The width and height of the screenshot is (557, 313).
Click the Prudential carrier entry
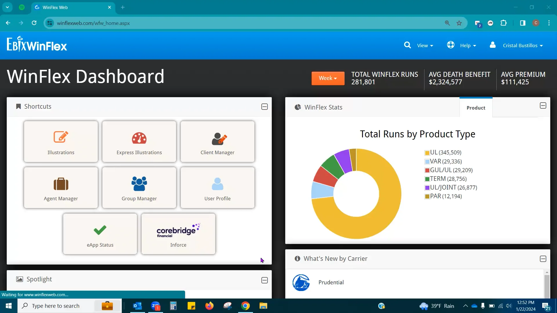click(x=331, y=282)
